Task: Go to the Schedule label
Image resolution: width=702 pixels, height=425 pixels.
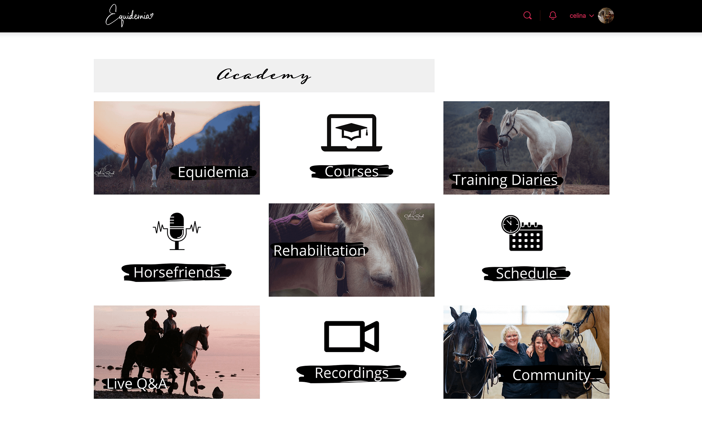Action: tap(526, 274)
